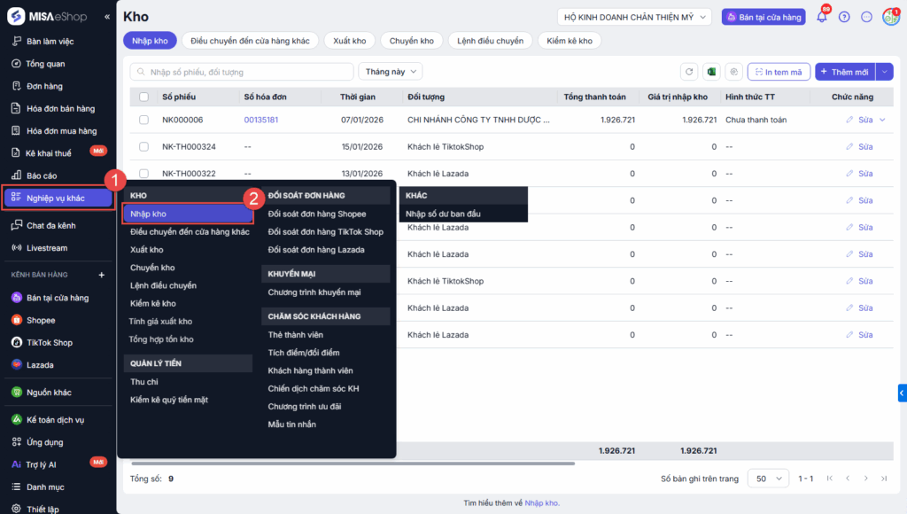Switch to the Chuyển kho tab

pyautogui.click(x=411, y=41)
